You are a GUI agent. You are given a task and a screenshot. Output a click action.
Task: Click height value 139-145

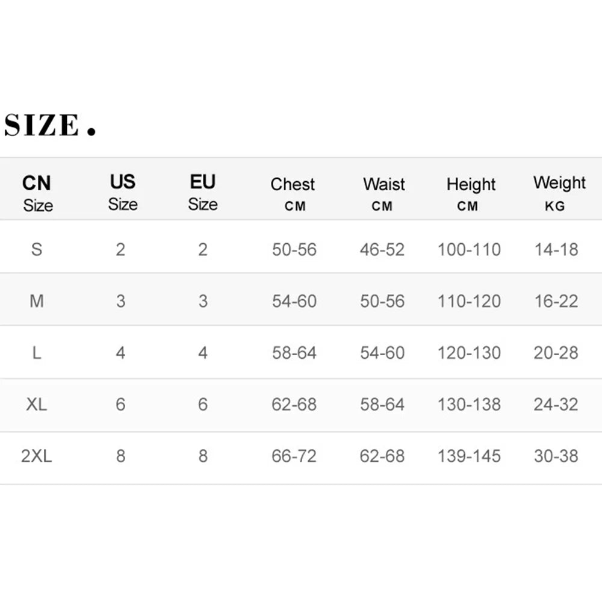(469, 456)
